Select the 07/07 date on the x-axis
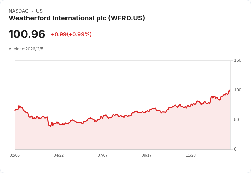Viewport: 251px width, 173px height. click(x=103, y=155)
